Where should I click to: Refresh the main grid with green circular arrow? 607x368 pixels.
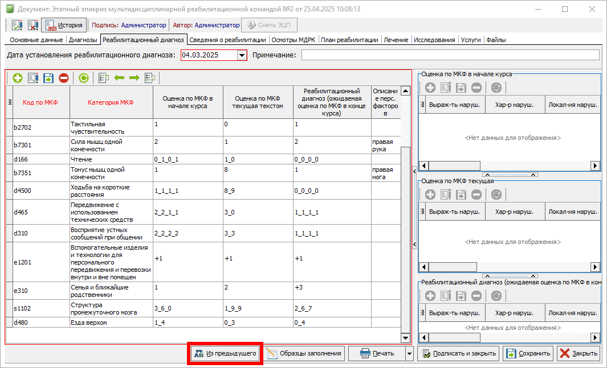tap(84, 78)
